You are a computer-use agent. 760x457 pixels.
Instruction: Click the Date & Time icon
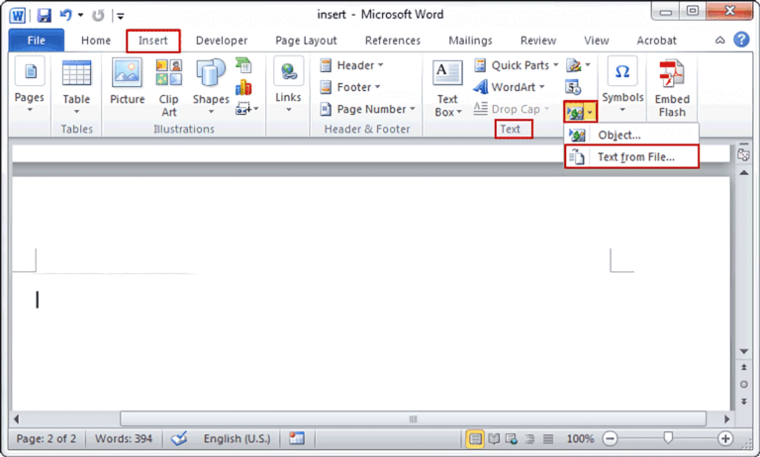573,87
